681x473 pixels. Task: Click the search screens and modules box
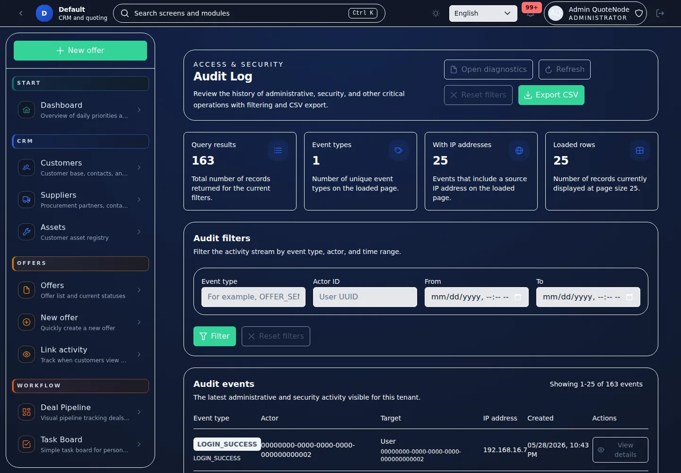click(249, 13)
